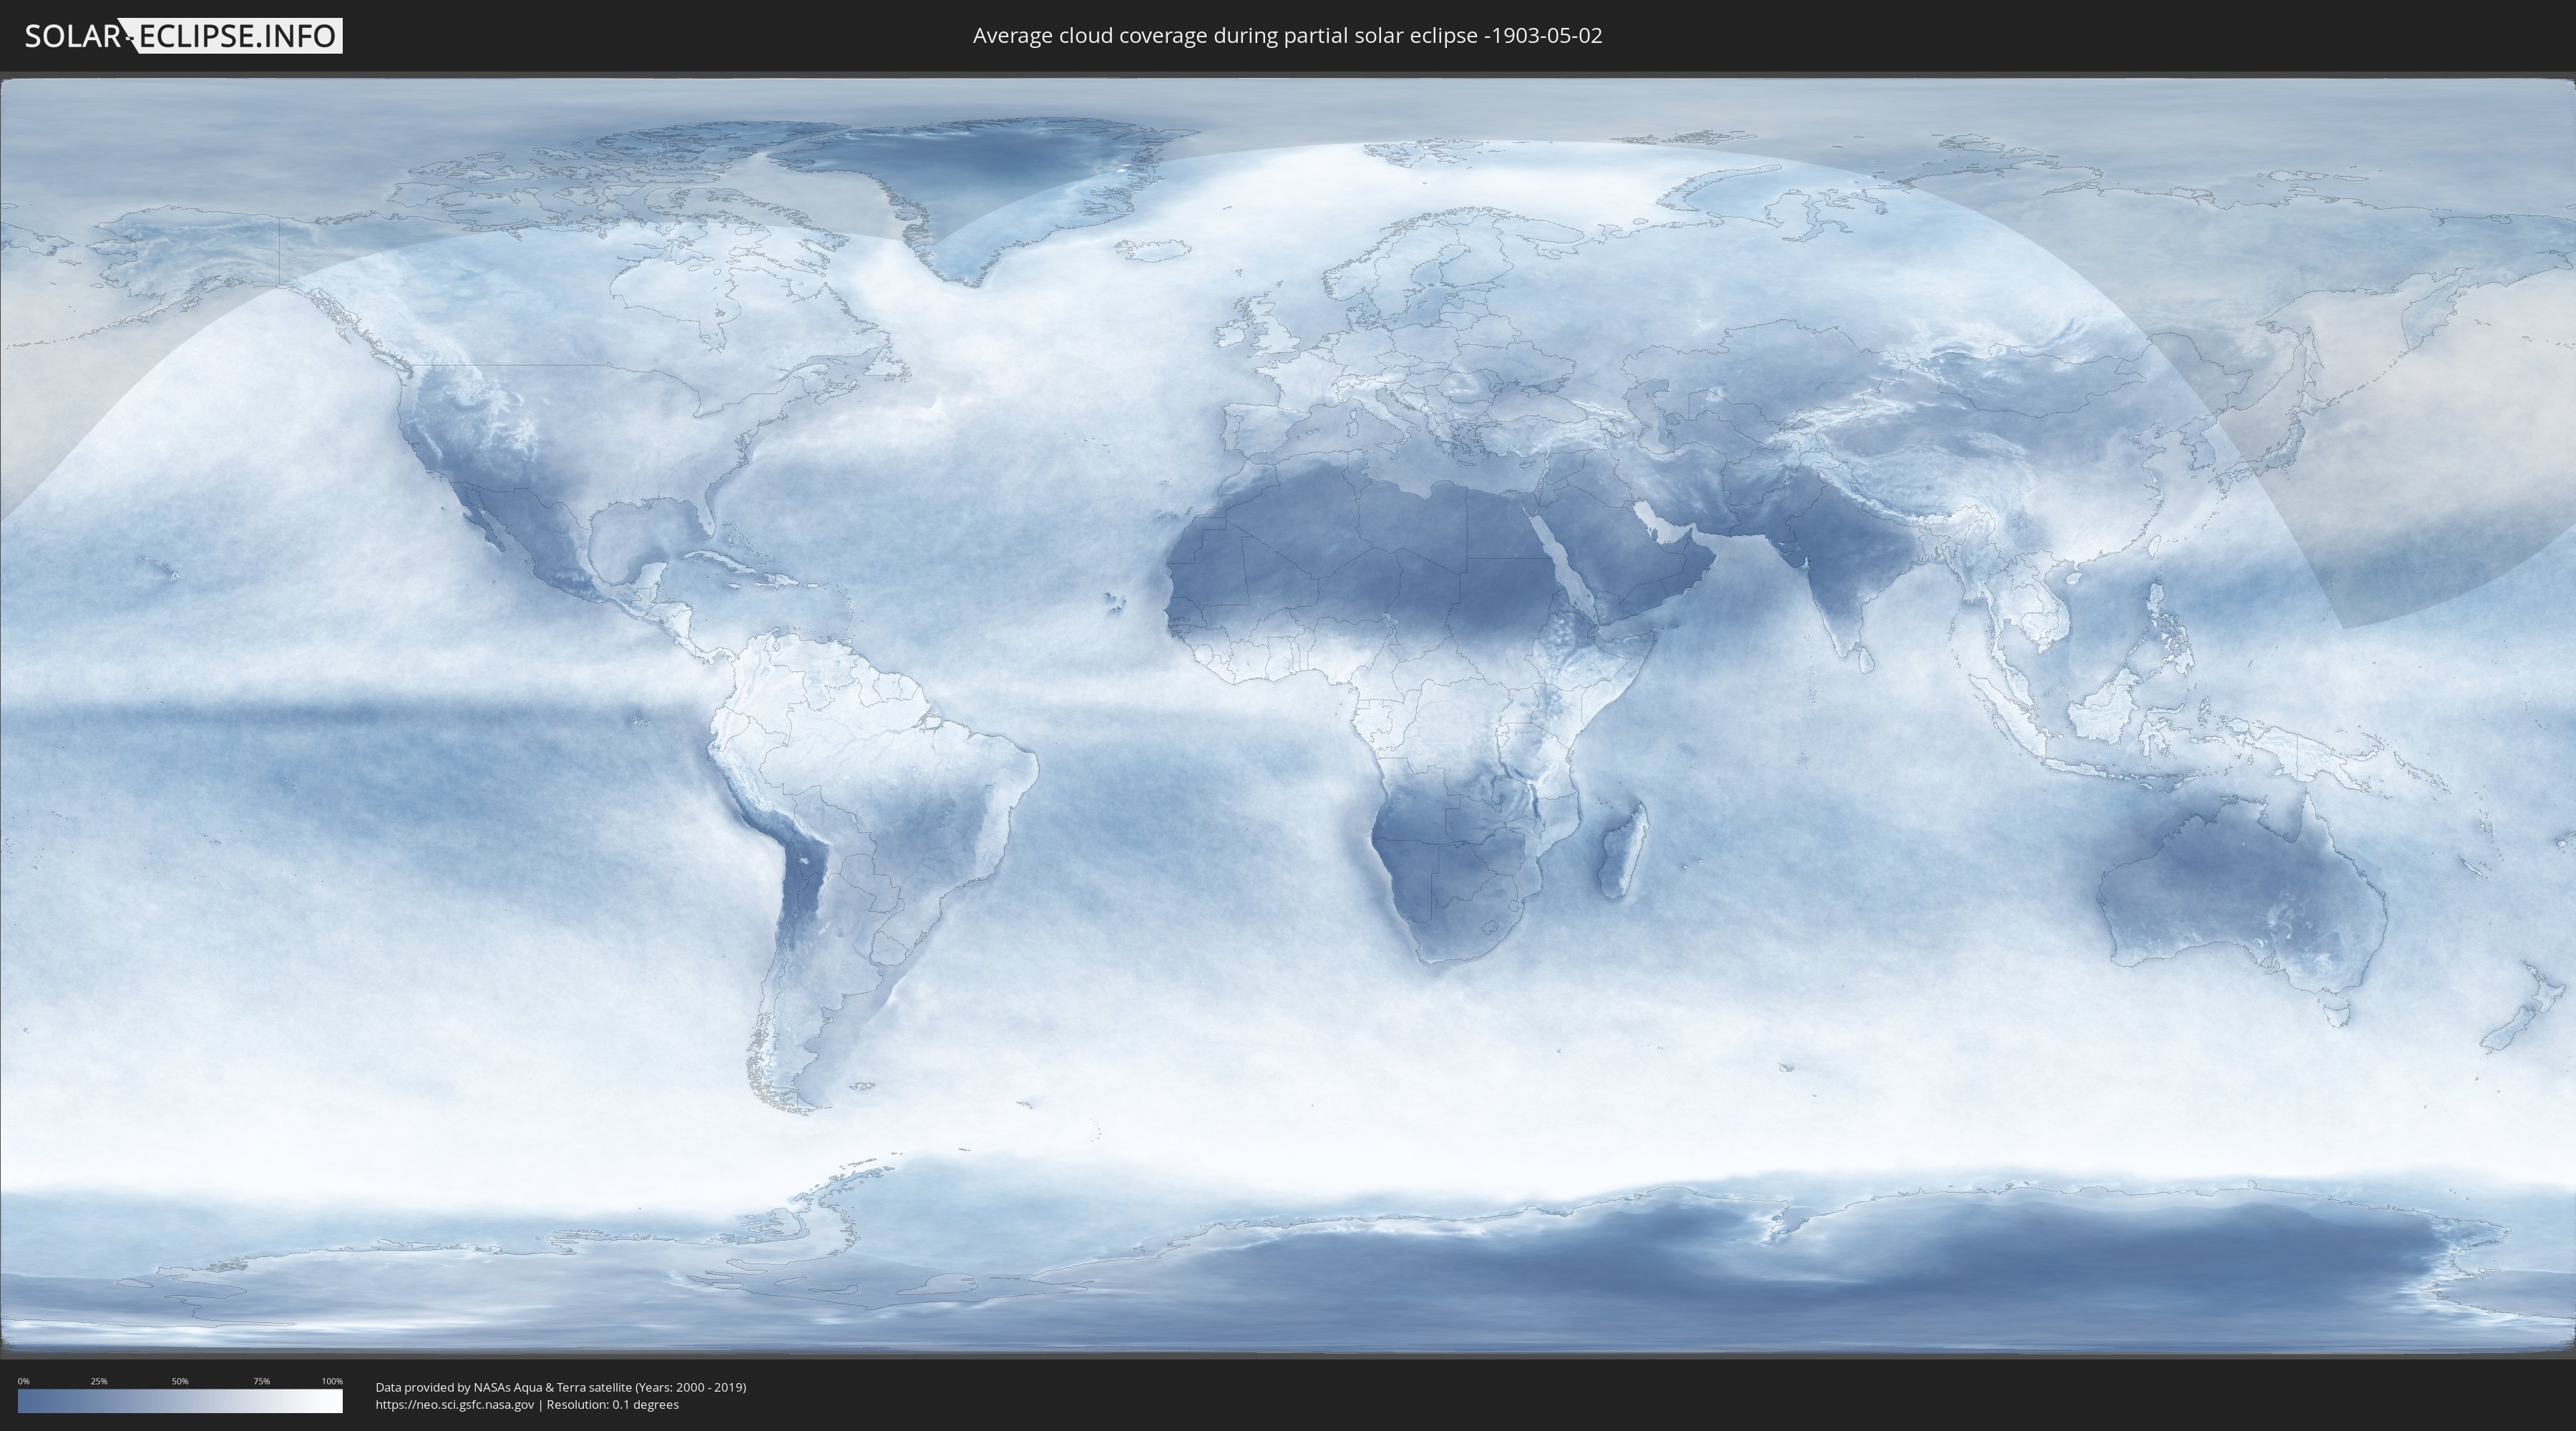2576x1431 pixels.
Task: Click the 75% legend label
Action: pos(261,1381)
